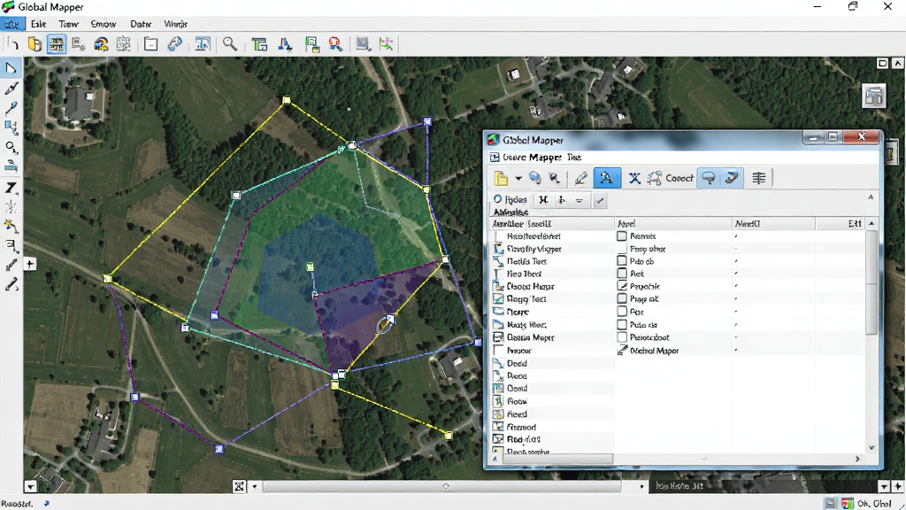Click the plus button beside the left toolbar
The width and height of the screenshot is (906, 510).
coord(30,264)
